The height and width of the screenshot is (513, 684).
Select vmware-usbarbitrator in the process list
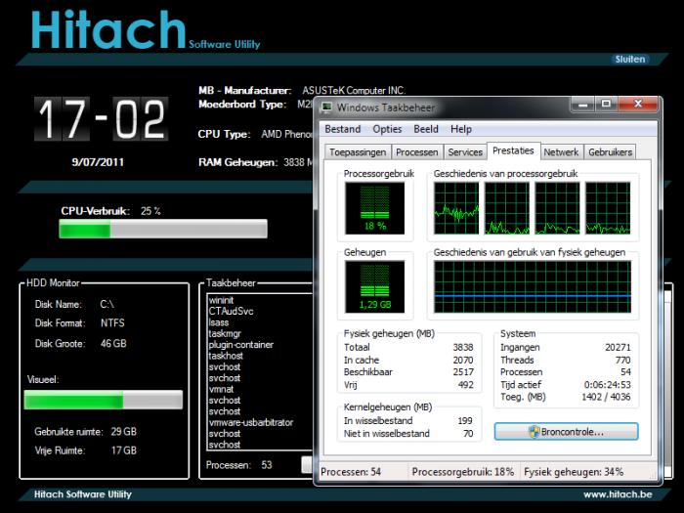pos(251,423)
